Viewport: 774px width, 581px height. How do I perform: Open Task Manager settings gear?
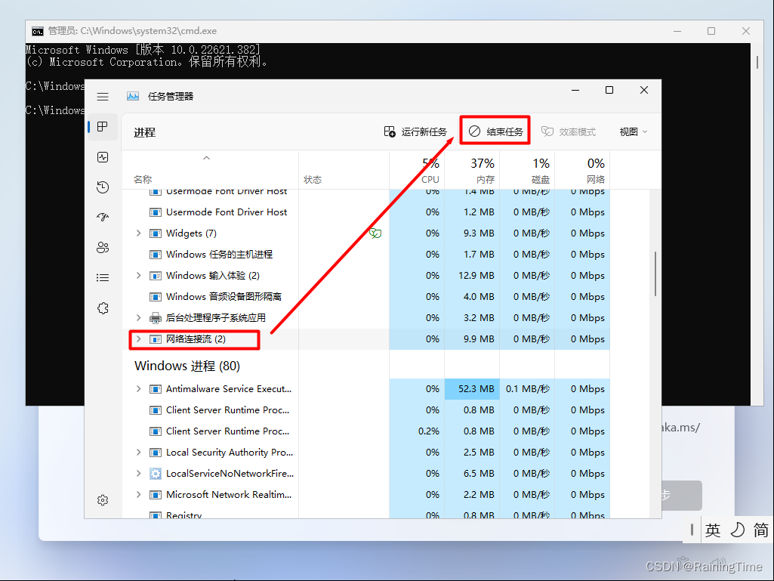pyautogui.click(x=103, y=500)
